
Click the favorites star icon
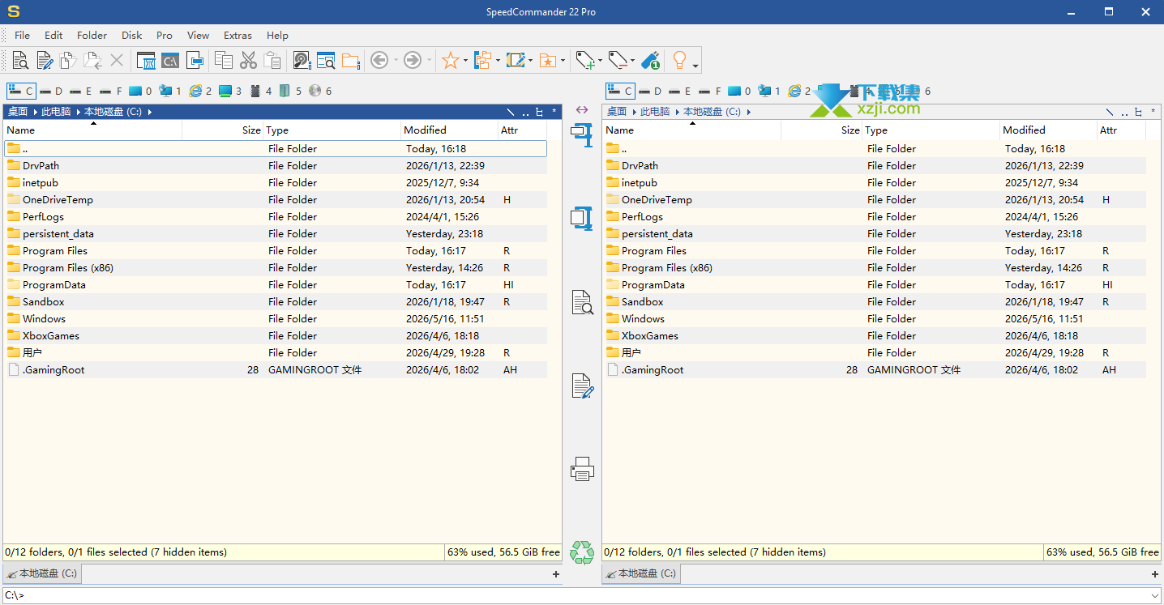[451, 60]
